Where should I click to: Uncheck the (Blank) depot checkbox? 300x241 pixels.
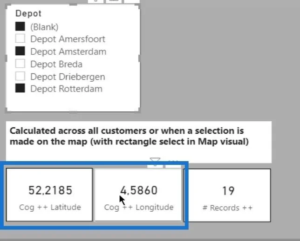coord(20,26)
